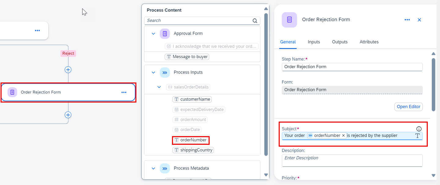Image resolution: width=440 pixels, height=185 pixels.
Task: Click the Approval Form icon in Process Content
Action: click(x=165, y=33)
